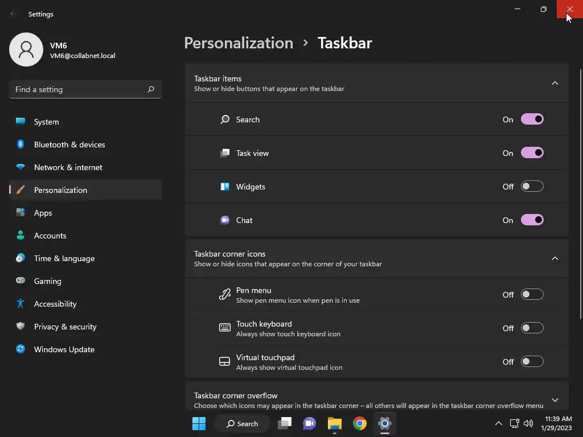Go to Network & internet settings
Viewport: 583px width, 437px height.
coord(68,167)
